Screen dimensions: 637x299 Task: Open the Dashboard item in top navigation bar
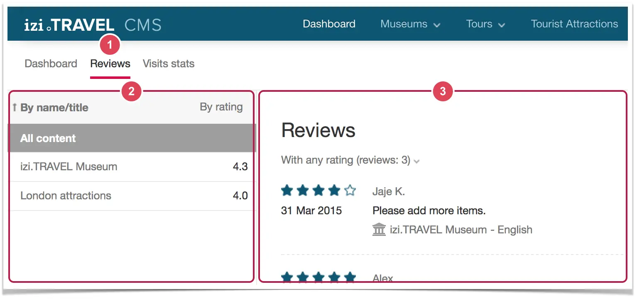click(x=329, y=24)
